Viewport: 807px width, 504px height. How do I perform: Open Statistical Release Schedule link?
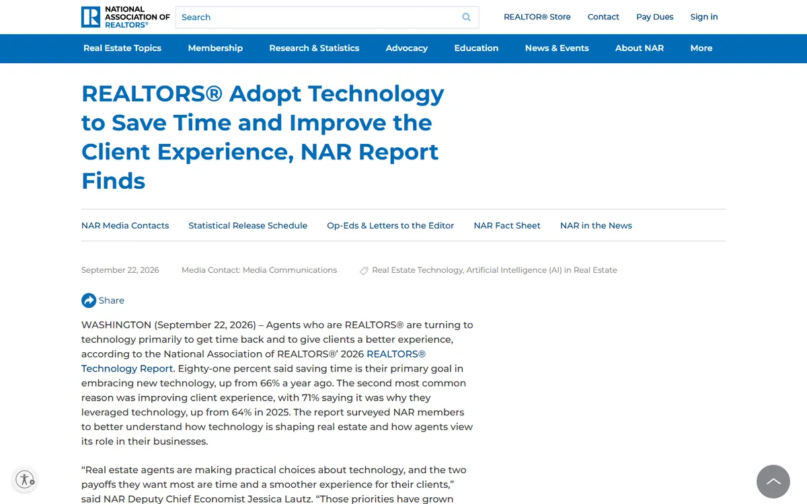tap(248, 226)
